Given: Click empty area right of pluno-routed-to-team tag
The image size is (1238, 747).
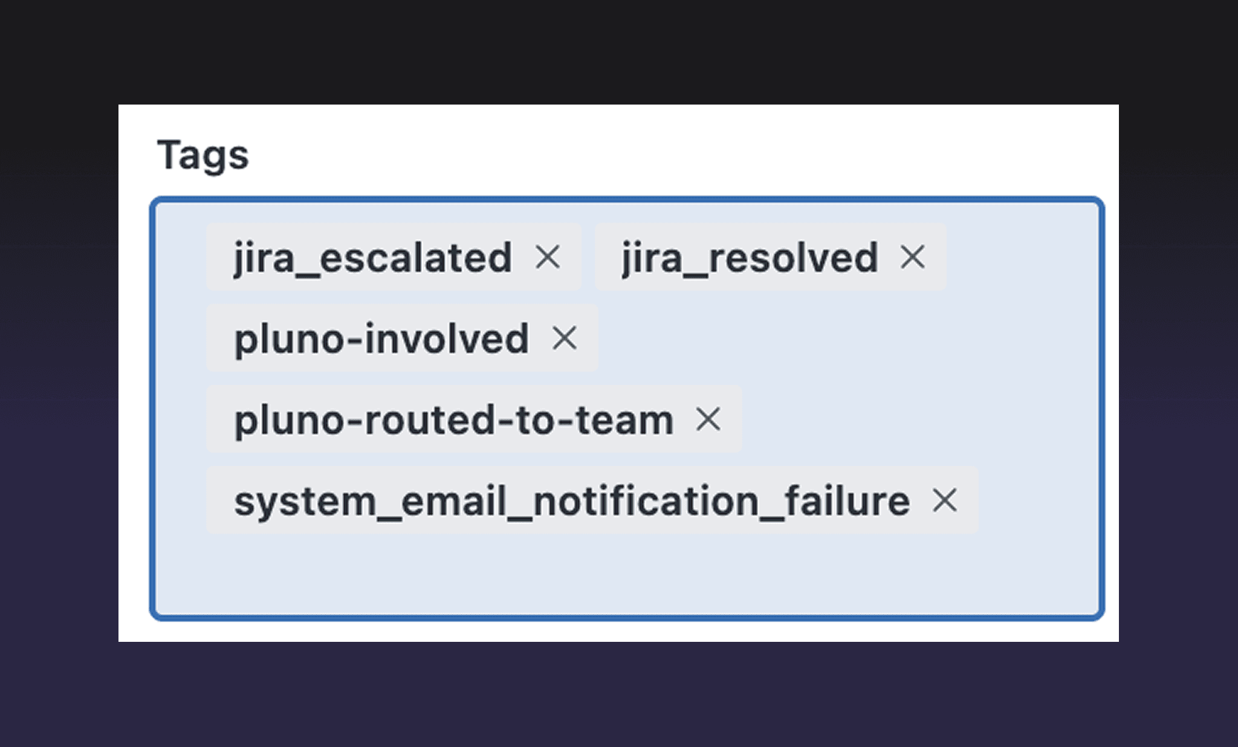Looking at the screenshot, I should pos(919,419).
